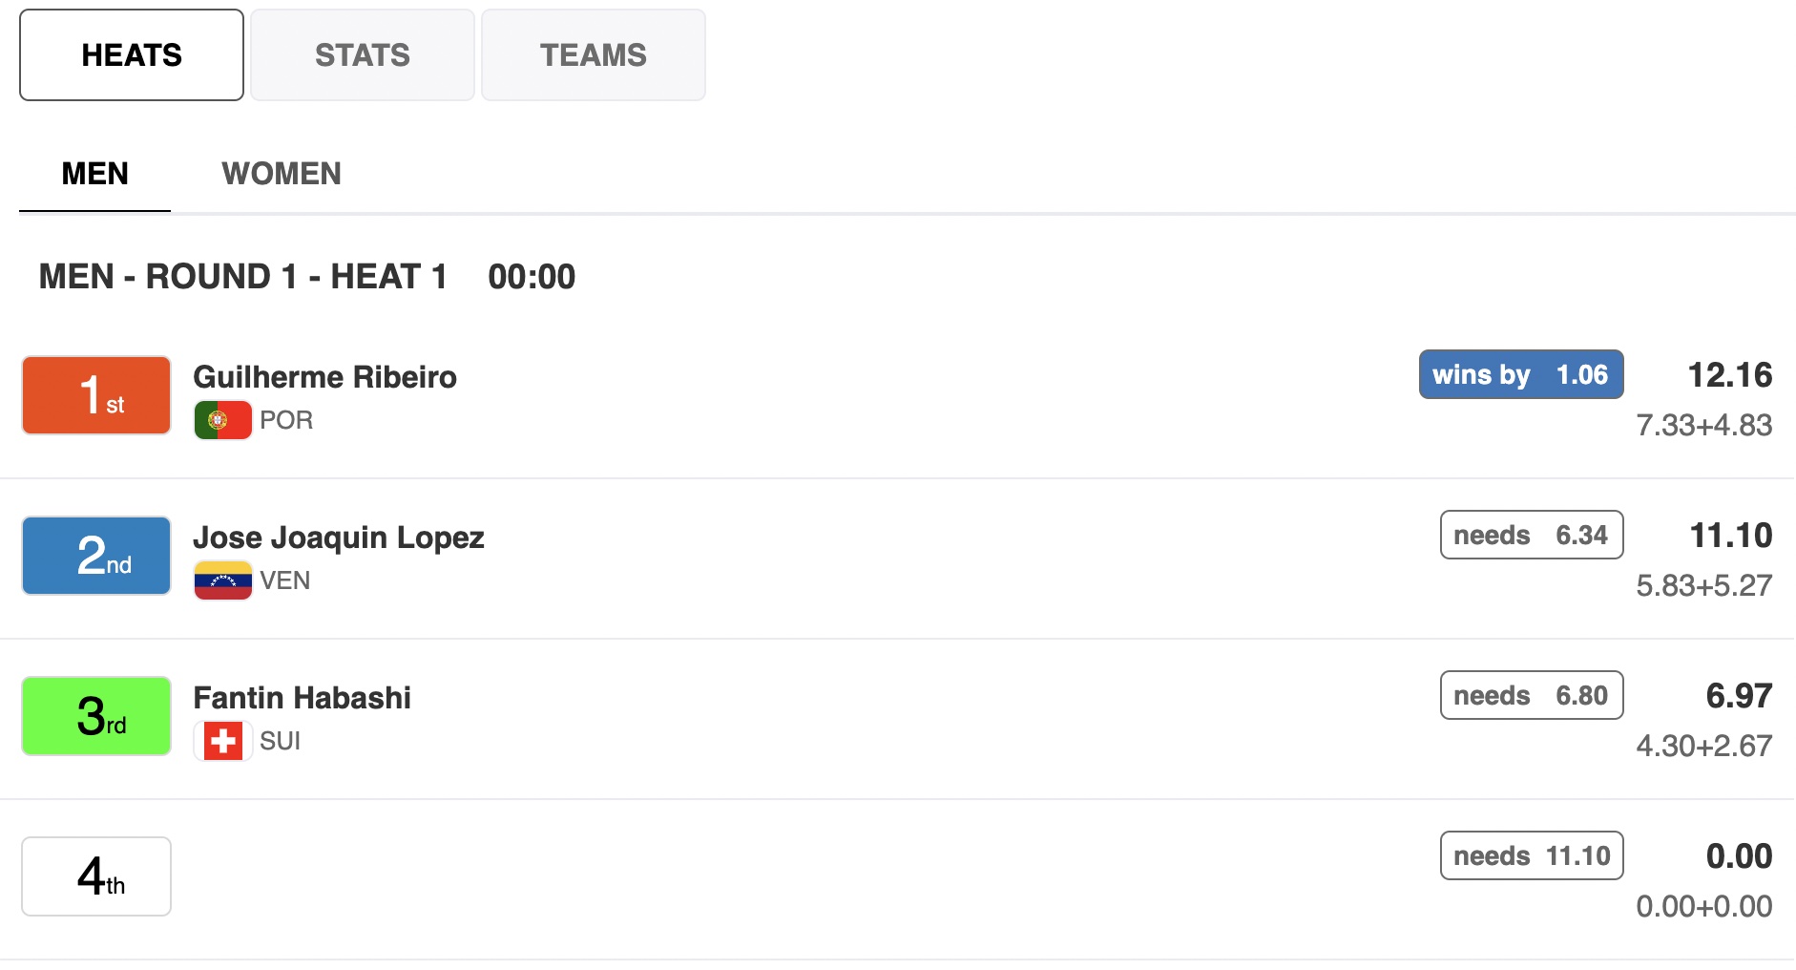Switch to the TEAMS tab
This screenshot has height=970, width=1796.
tap(594, 55)
